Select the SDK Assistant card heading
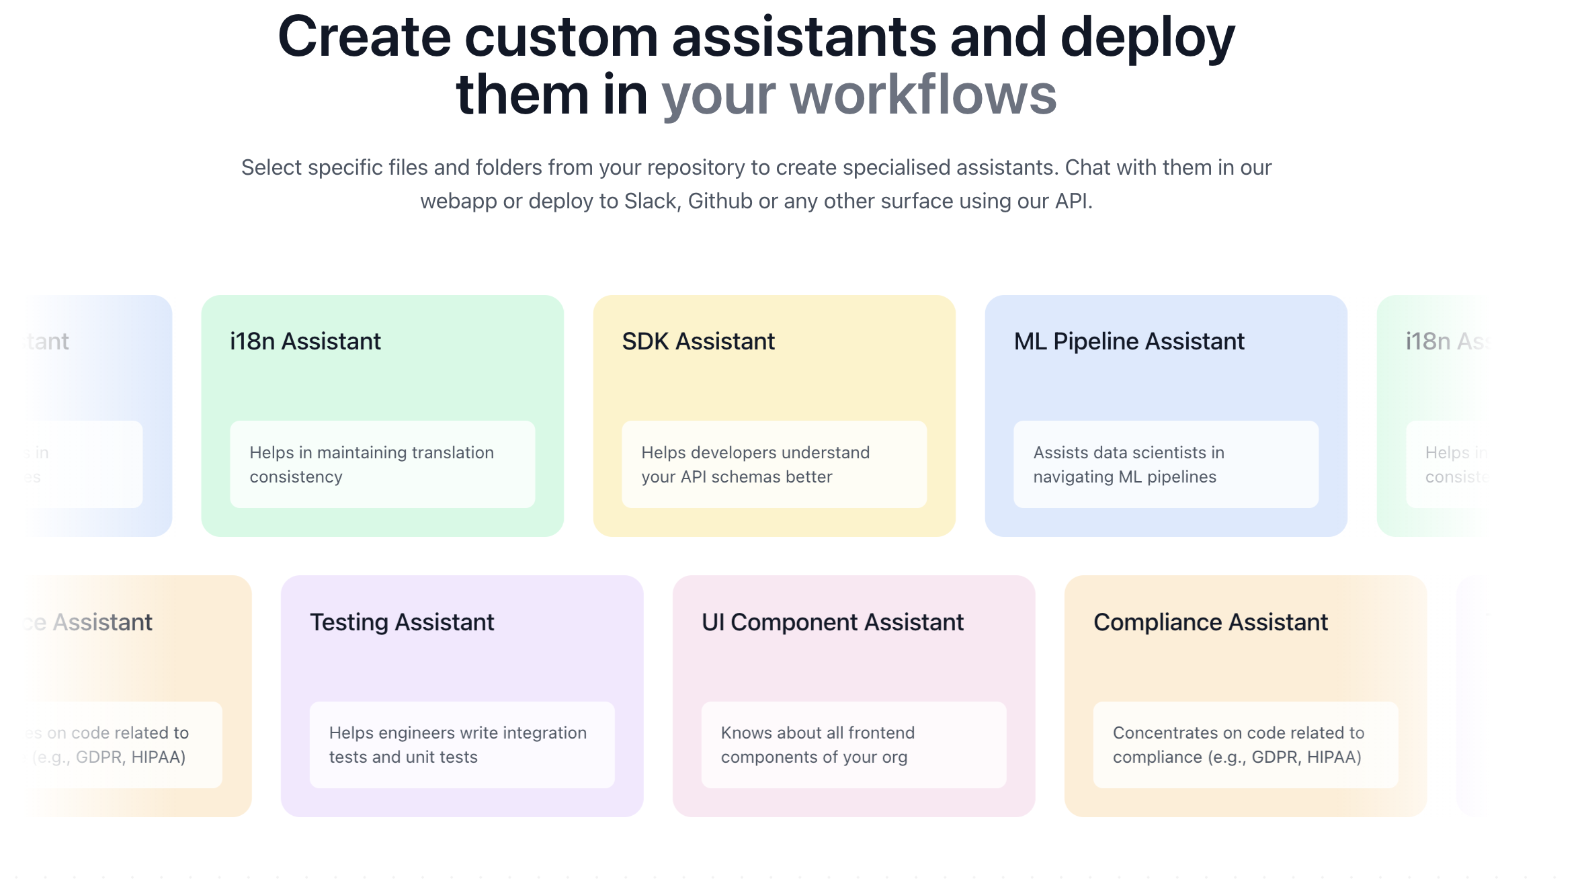This screenshot has height=879, width=1582. 698,341
